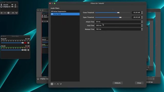Remove selected filter with minus icon

click(55, 84)
